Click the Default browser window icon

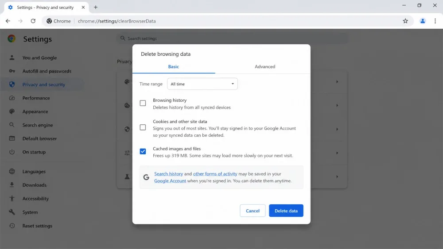pyautogui.click(x=12, y=138)
